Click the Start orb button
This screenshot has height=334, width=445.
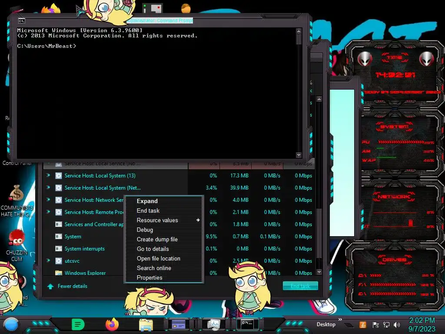coord(11,324)
